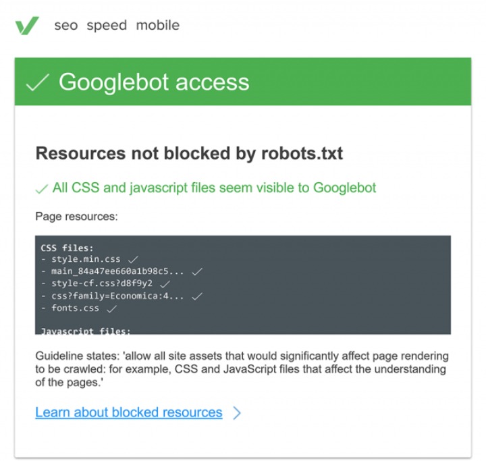The image size is (486, 461).
Task: Click the Resources not blocked by robots.txt heading
Action: [189, 153]
